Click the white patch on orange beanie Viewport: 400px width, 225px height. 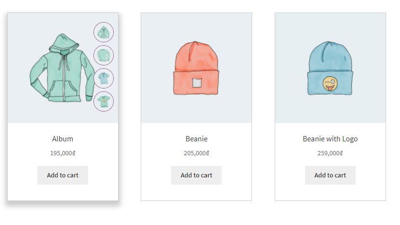[197, 83]
